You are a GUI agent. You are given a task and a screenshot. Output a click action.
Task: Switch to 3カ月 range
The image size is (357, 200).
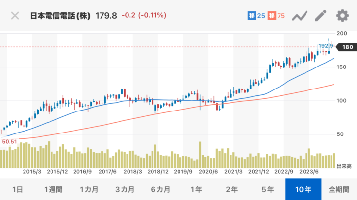pos(125,189)
